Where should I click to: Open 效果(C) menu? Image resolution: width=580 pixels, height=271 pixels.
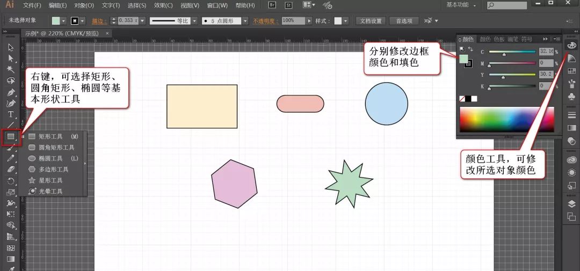[x=163, y=5]
